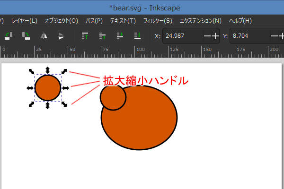The image size is (284, 189).
Task: Flip selection vertically icon
Action: (61, 36)
